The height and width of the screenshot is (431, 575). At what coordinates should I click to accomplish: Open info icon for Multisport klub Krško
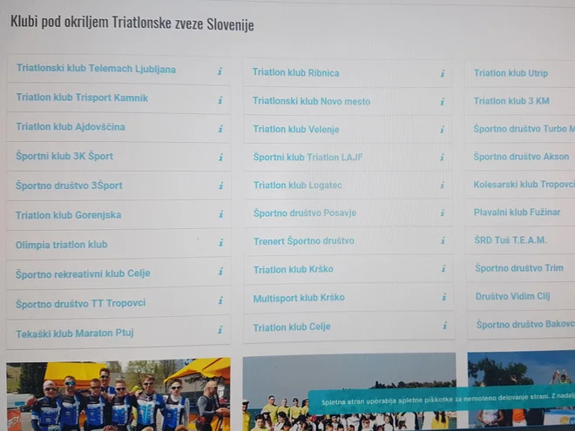[x=443, y=297]
